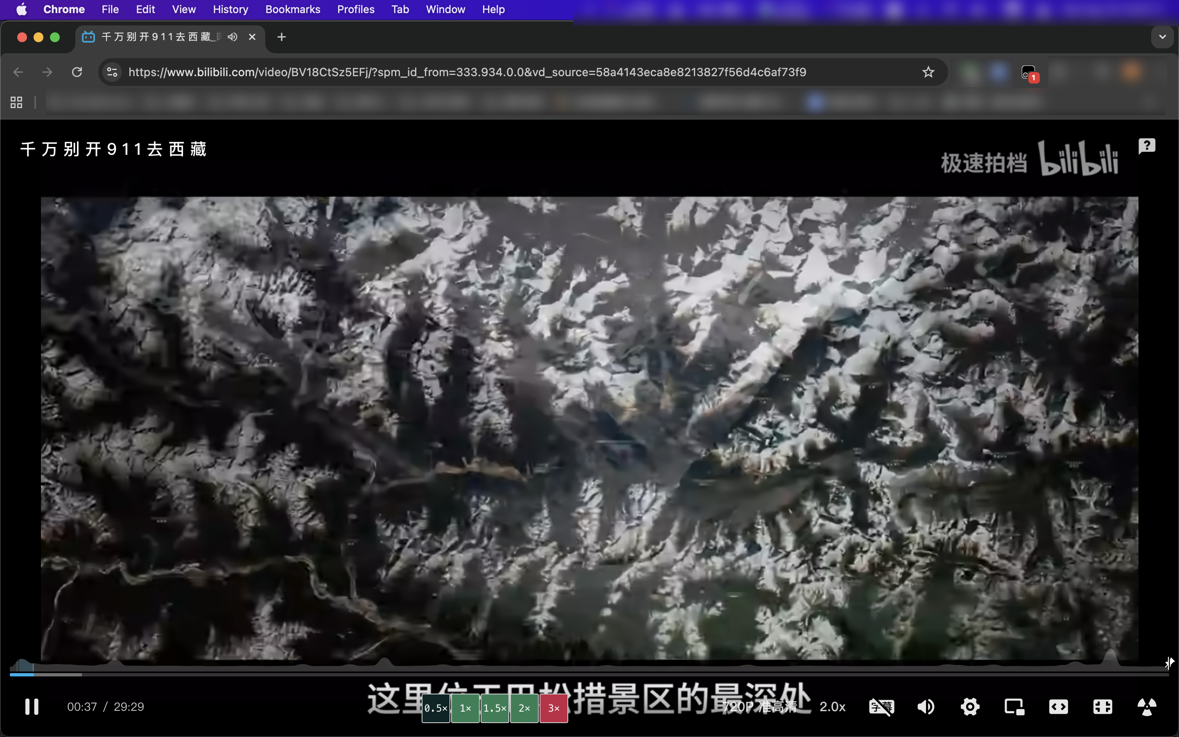Open the Bookmarks menu
Image resolution: width=1179 pixels, height=737 pixels.
click(x=292, y=9)
